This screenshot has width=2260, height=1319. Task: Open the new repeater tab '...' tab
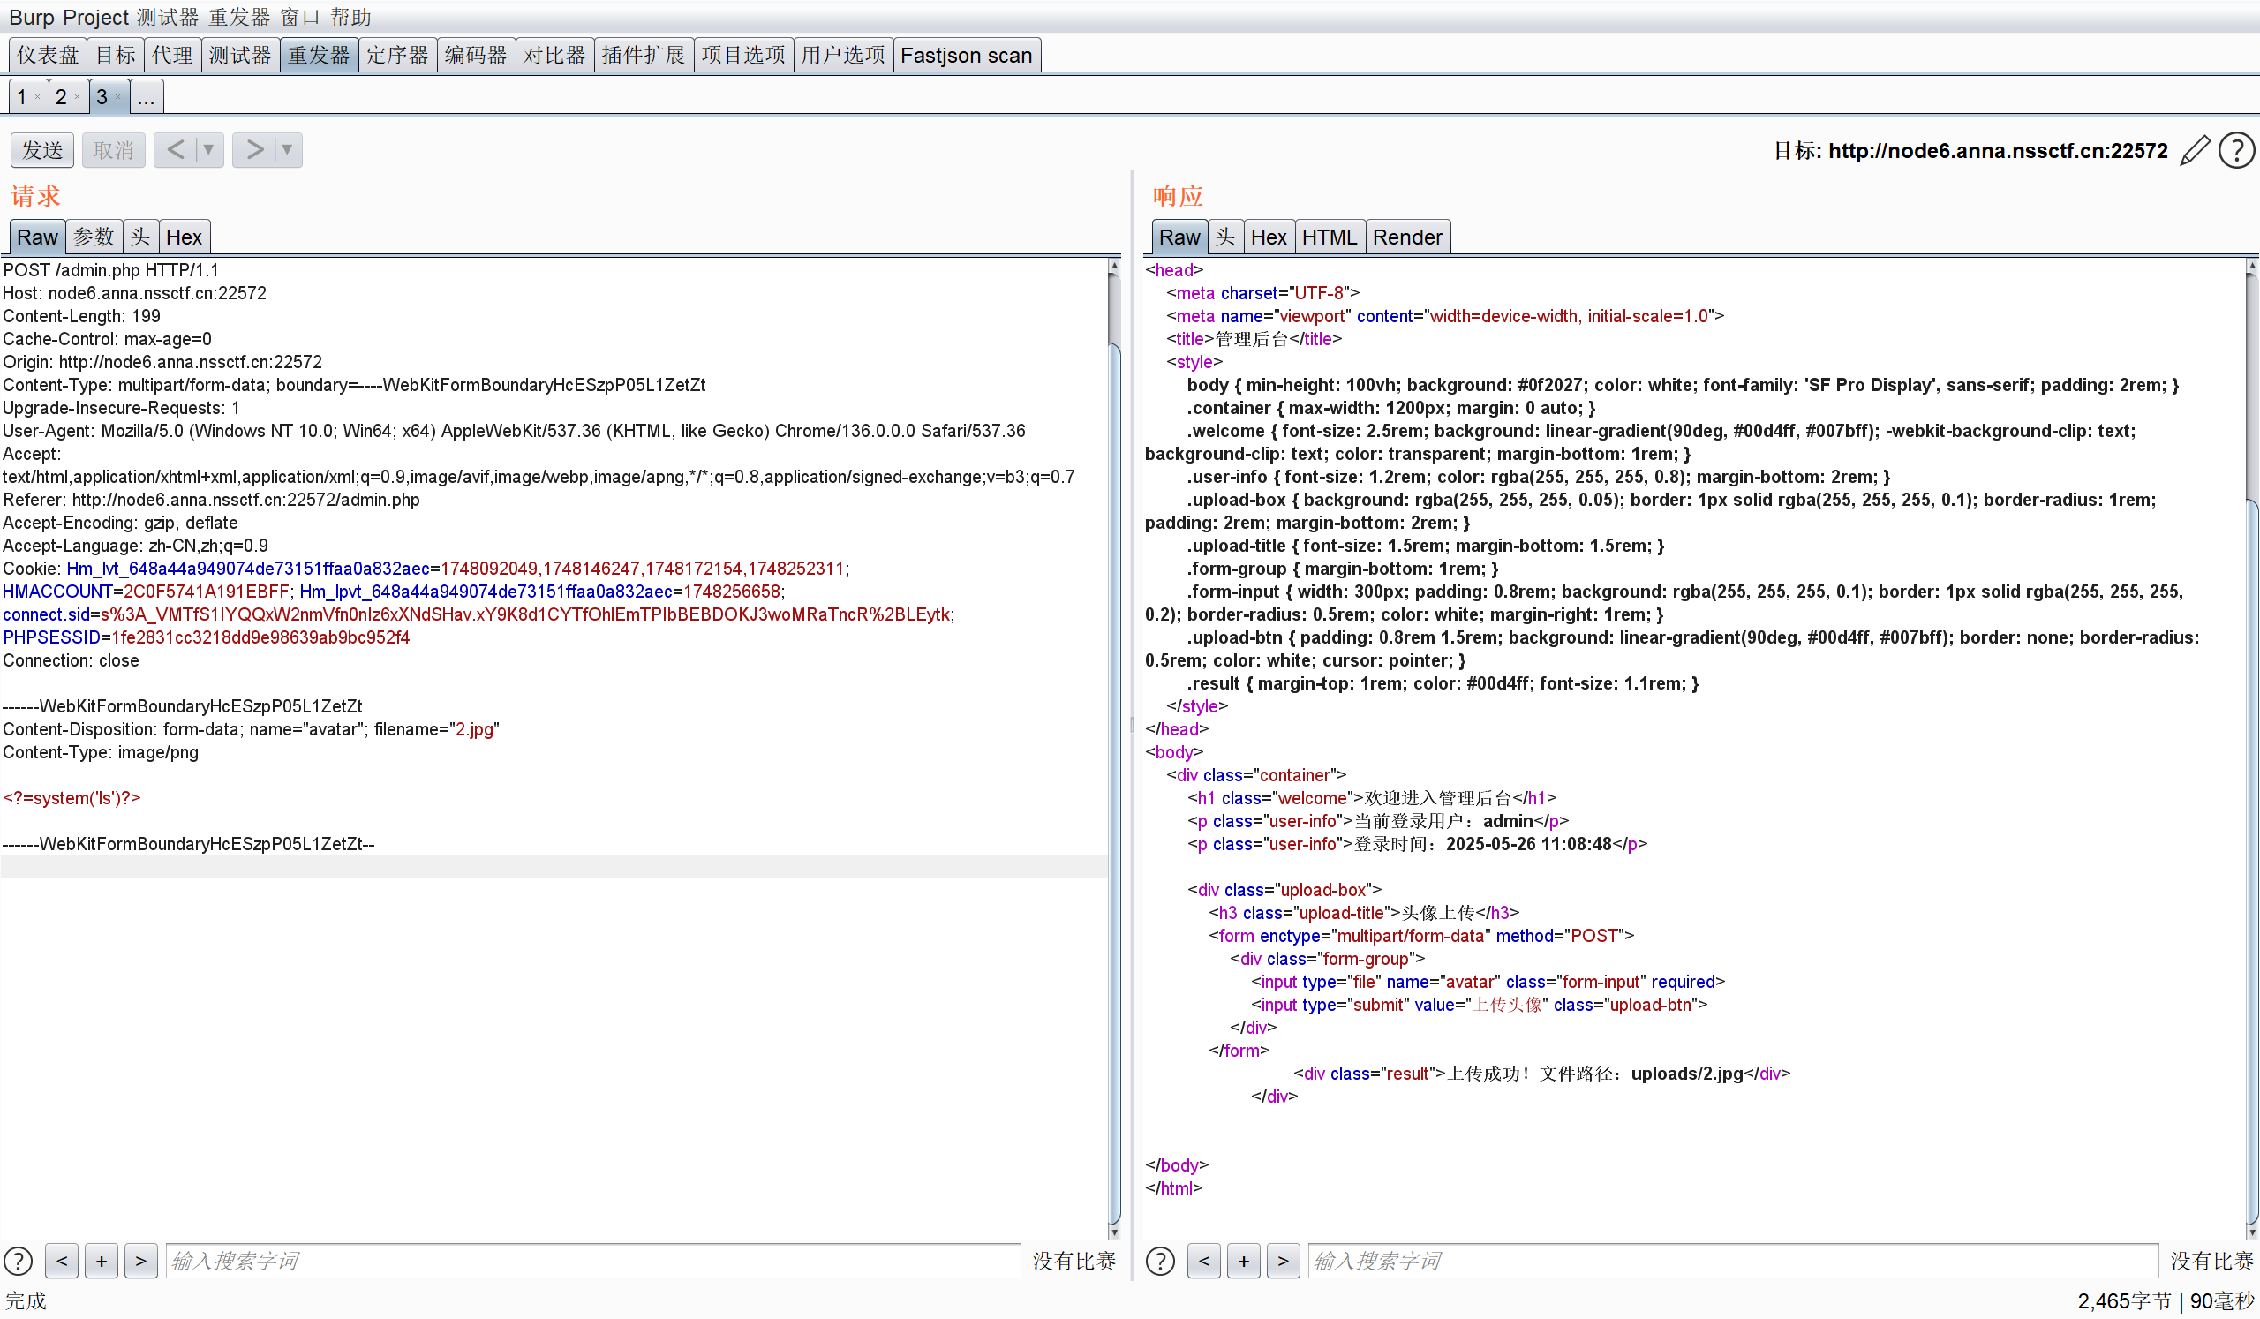[147, 97]
